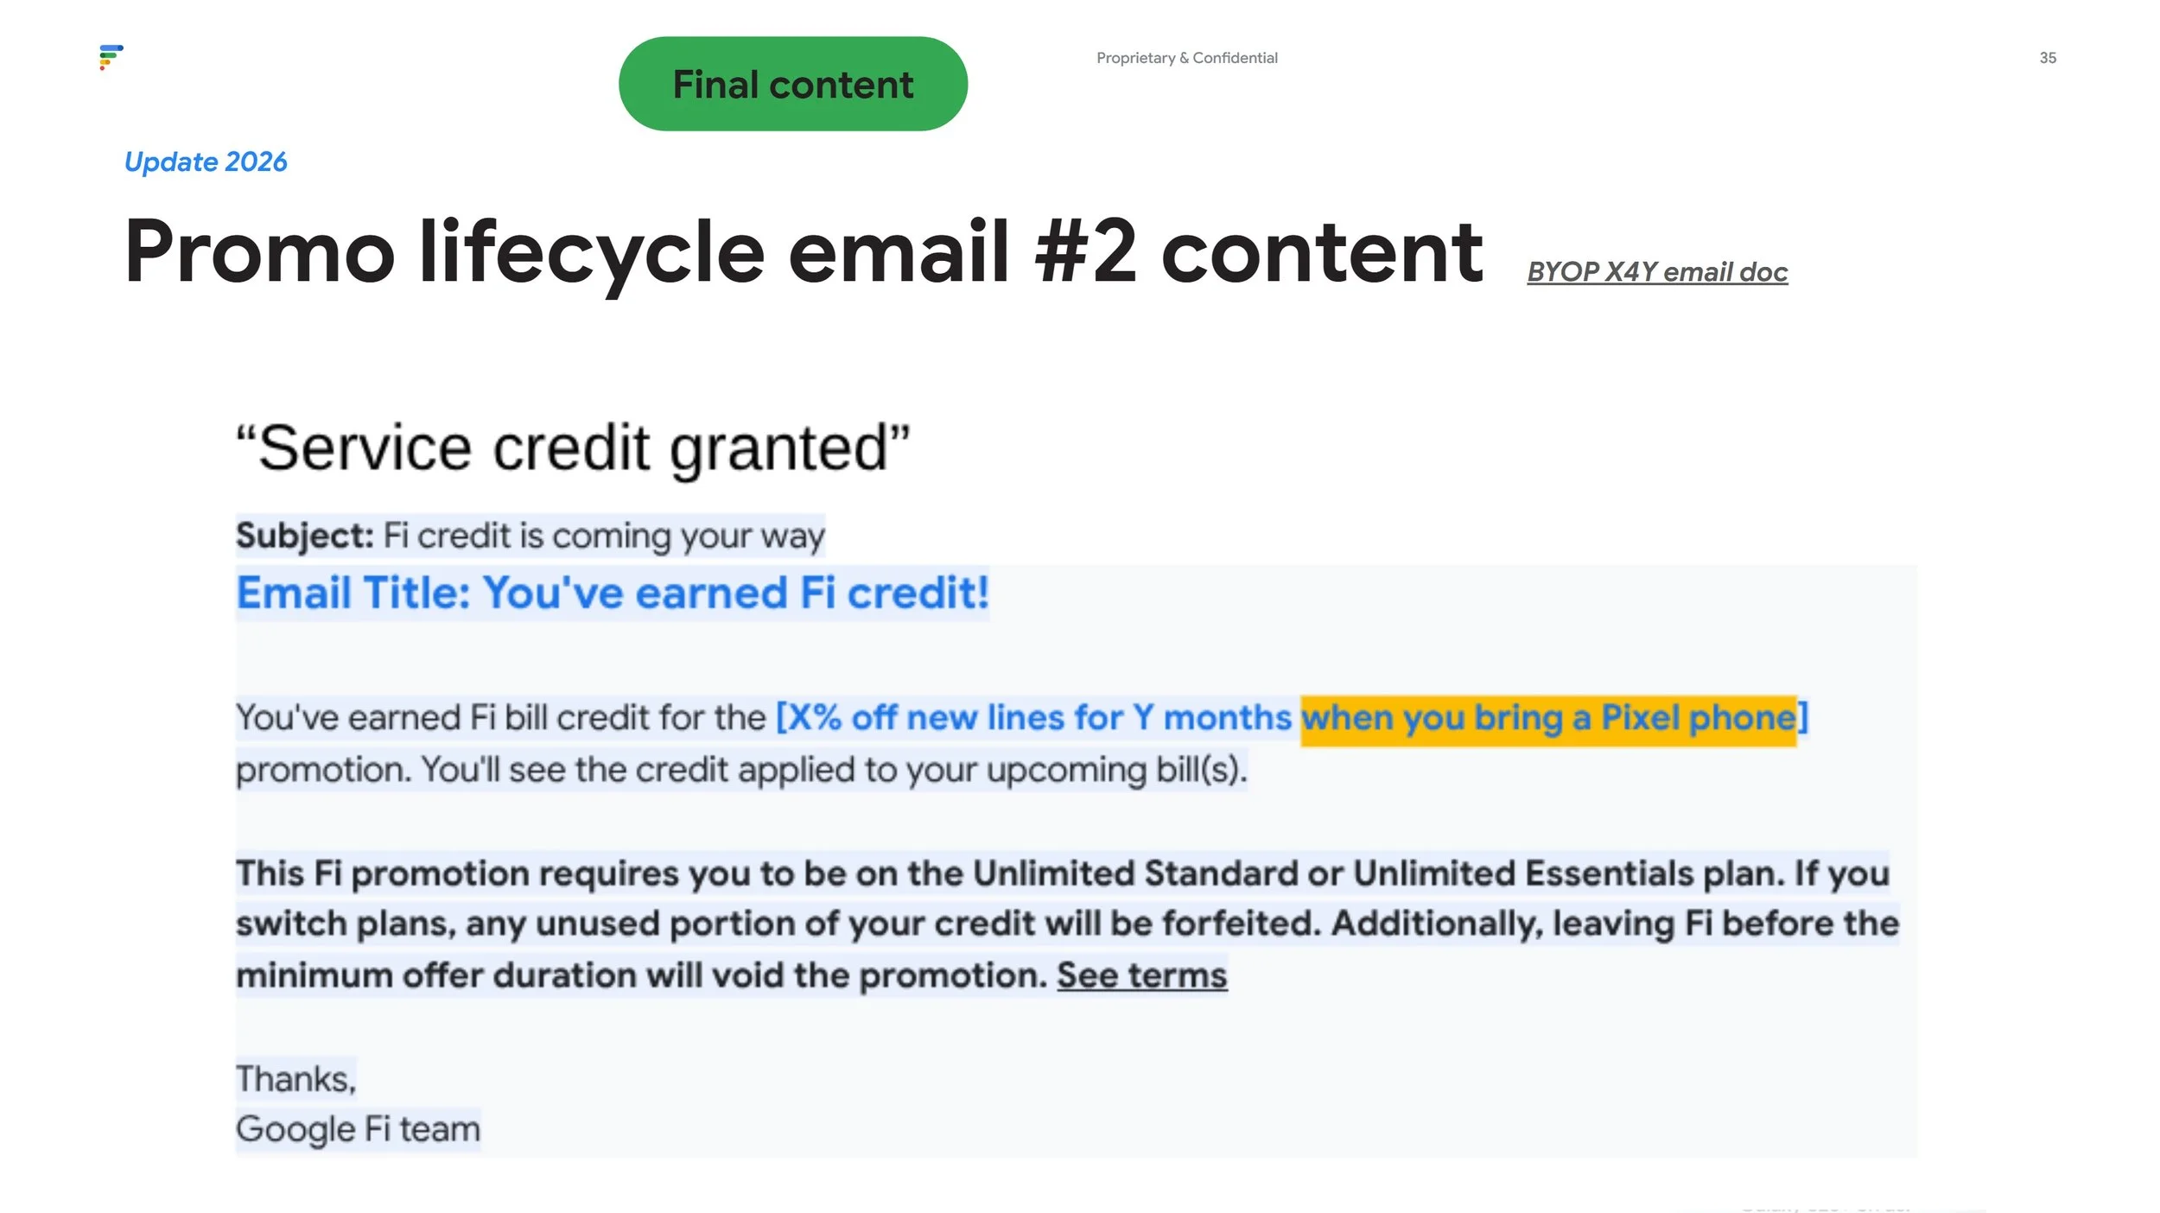Click the Unlimited Standard plan requirement paragraph

(1068, 924)
